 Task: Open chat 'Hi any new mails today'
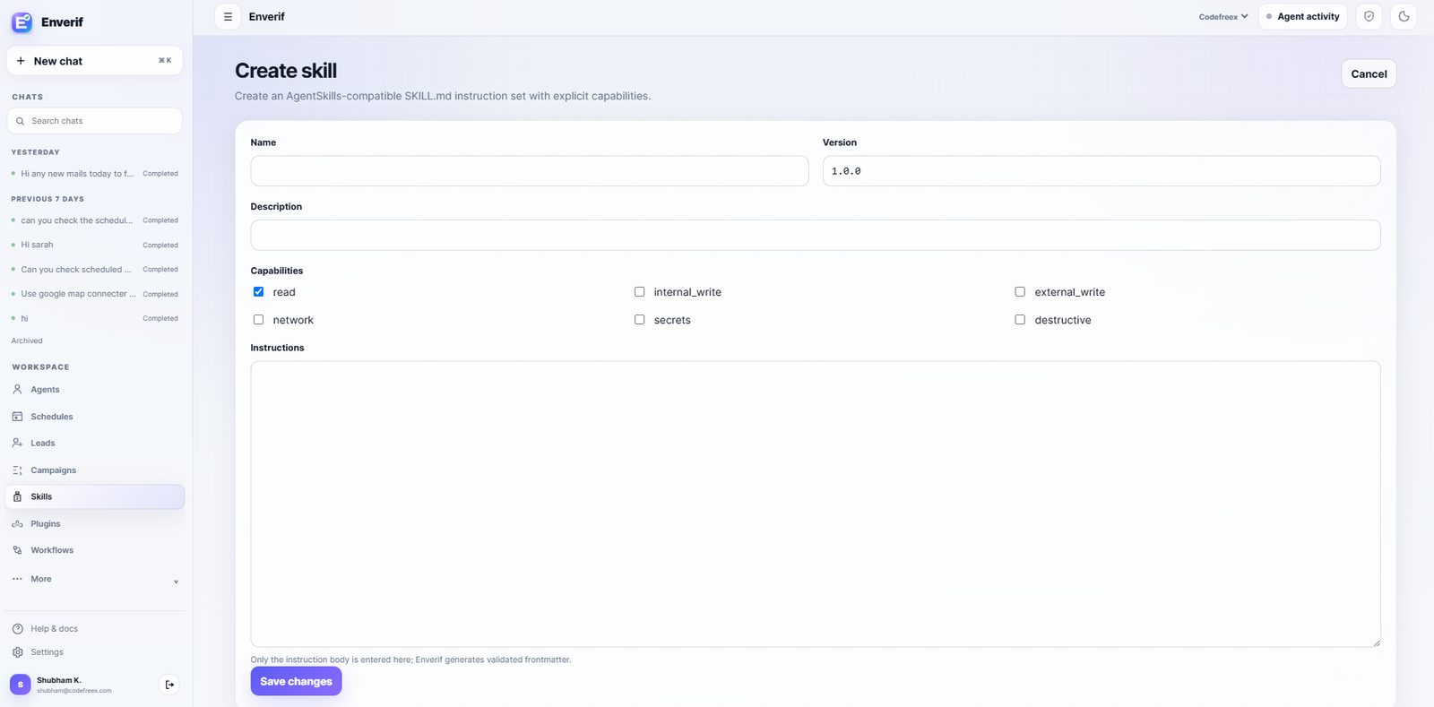click(x=95, y=174)
